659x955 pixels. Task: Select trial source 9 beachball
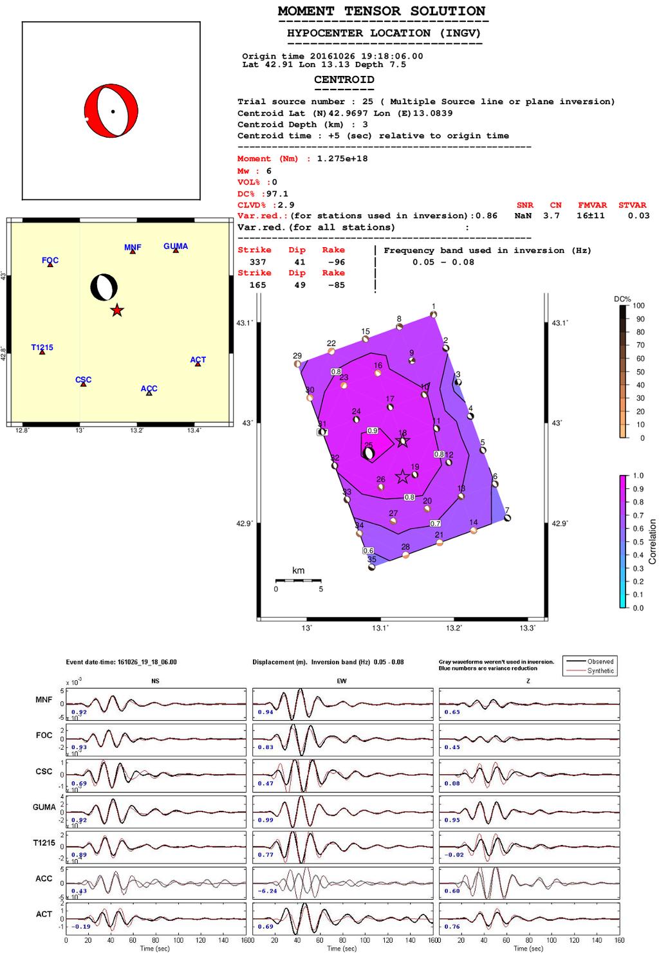click(412, 360)
